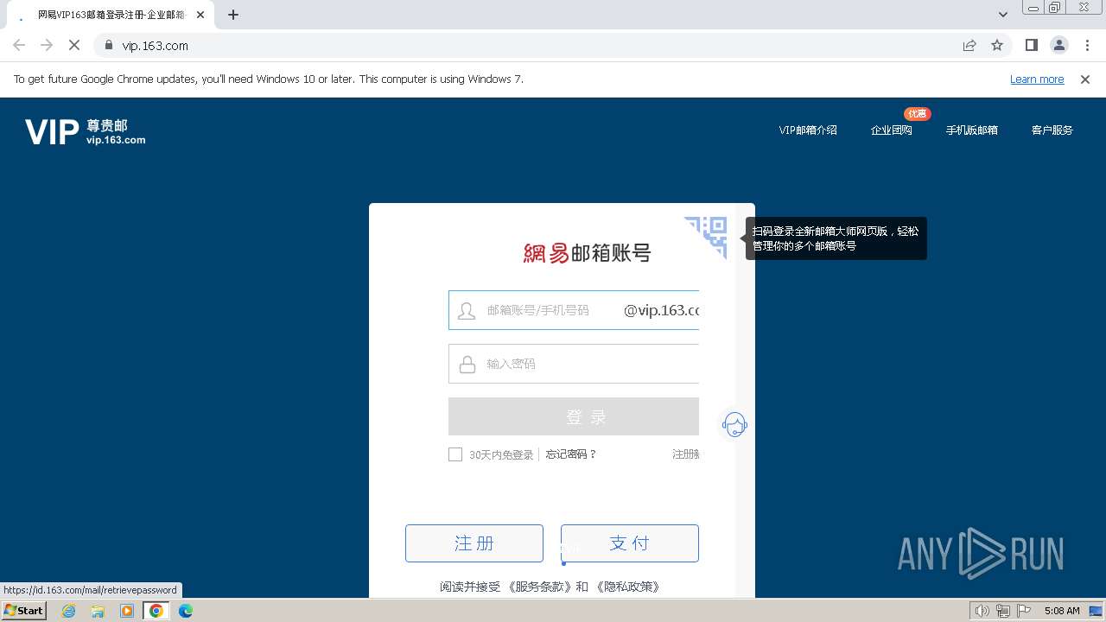The width and height of the screenshot is (1106, 622).
Task: Click the grey 登录 button
Action: click(x=574, y=416)
